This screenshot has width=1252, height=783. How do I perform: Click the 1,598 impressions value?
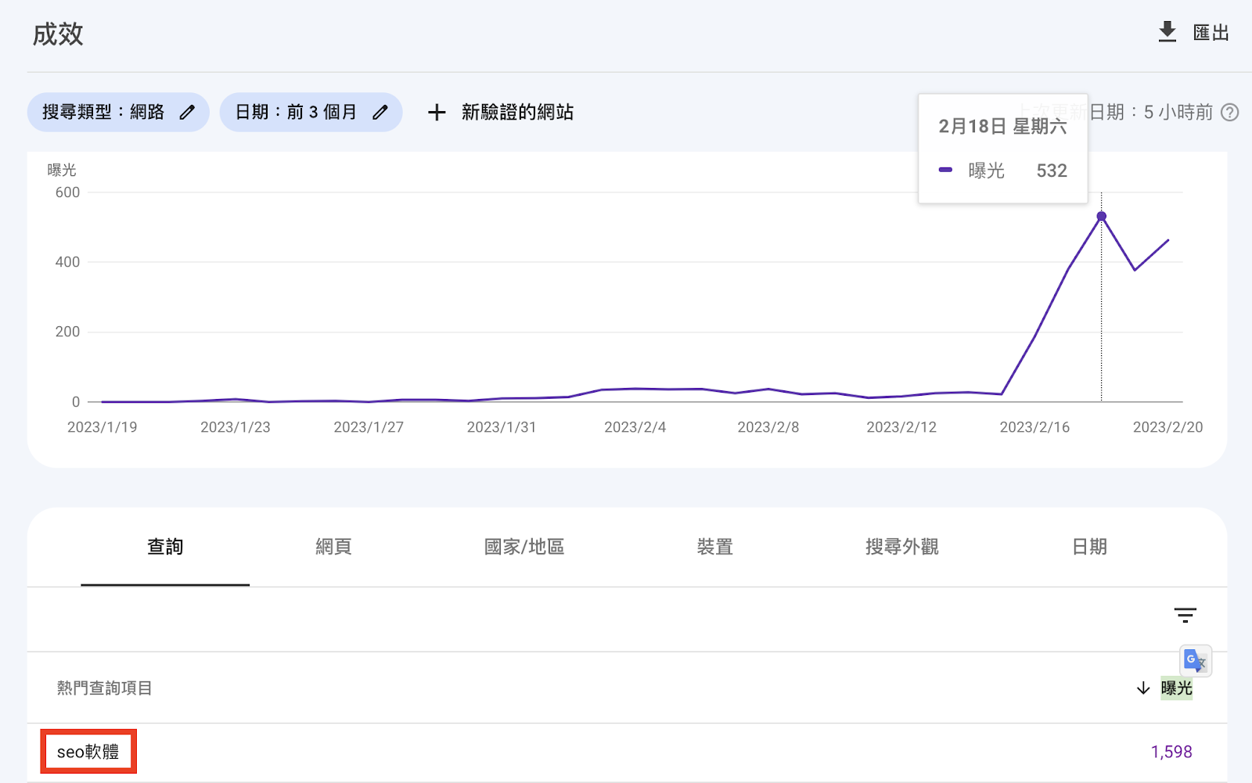coord(1171,752)
